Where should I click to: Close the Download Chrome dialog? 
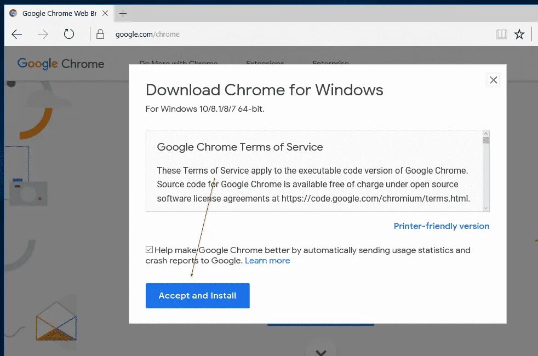(x=494, y=80)
